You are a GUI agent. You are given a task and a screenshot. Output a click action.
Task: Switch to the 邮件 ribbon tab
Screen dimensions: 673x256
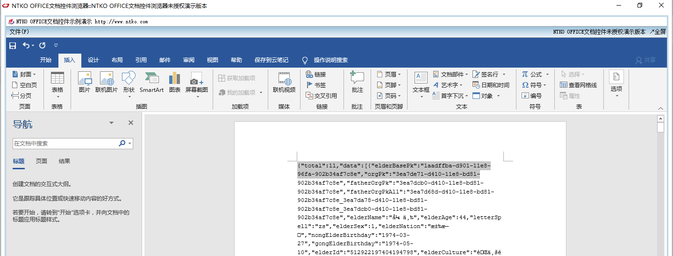coord(165,60)
